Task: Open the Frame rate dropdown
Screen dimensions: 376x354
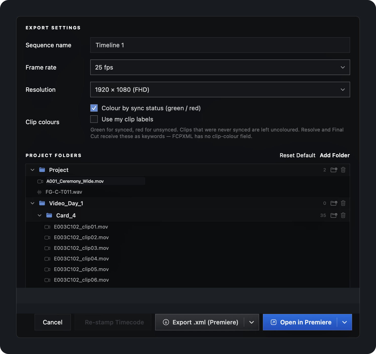Action: point(220,67)
